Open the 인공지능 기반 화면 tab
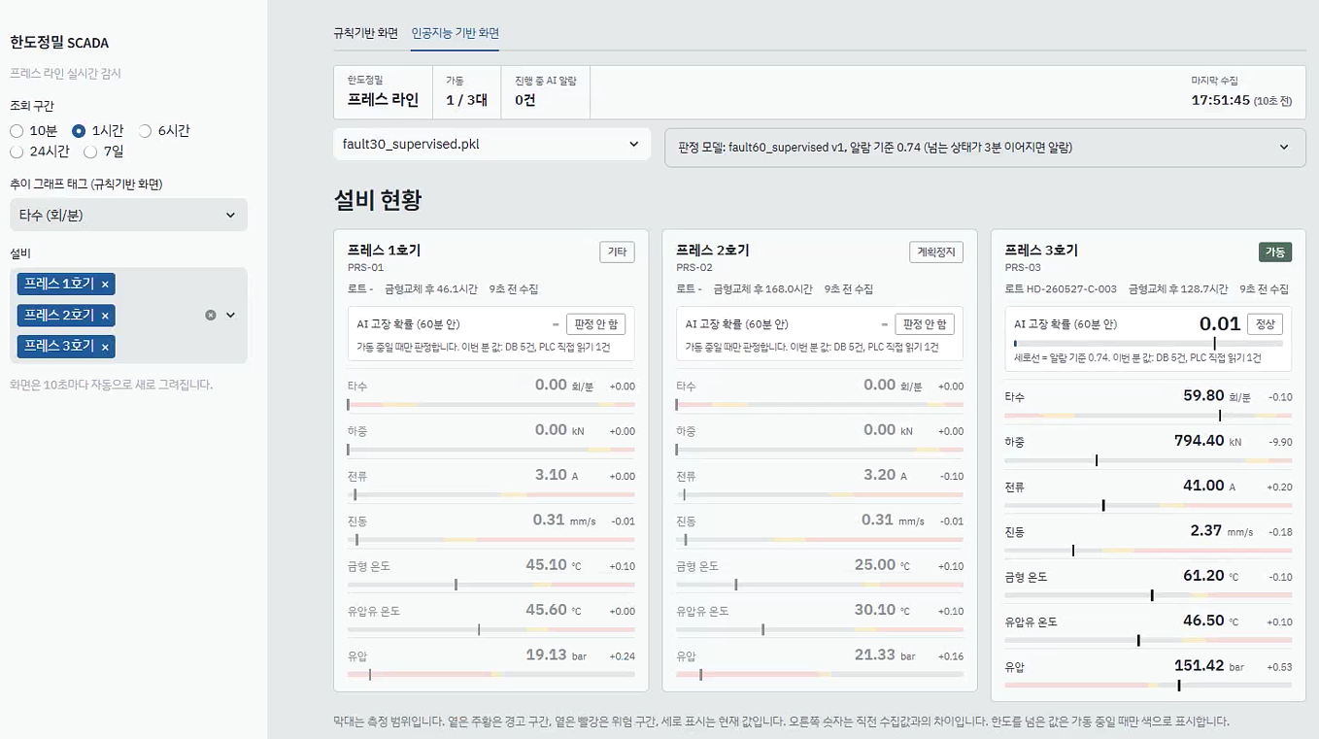The height and width of the screenshot is (739, 1319). point(455,33)
